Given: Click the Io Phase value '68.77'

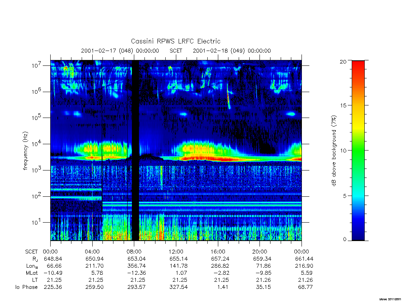Looking at the screenshot, I should pyautogui.click(x=305, y=287).
